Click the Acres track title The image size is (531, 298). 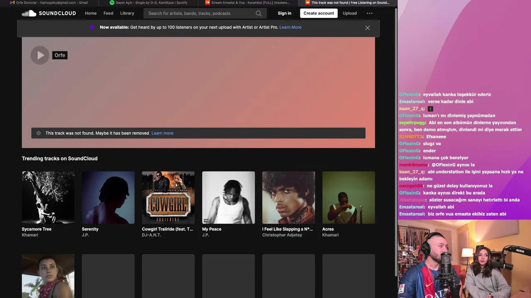coord(328,229)
